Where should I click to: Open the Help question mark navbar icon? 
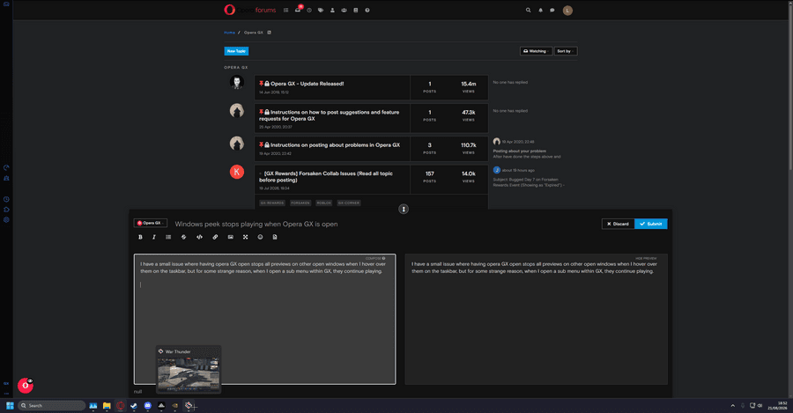click(367, 10)
